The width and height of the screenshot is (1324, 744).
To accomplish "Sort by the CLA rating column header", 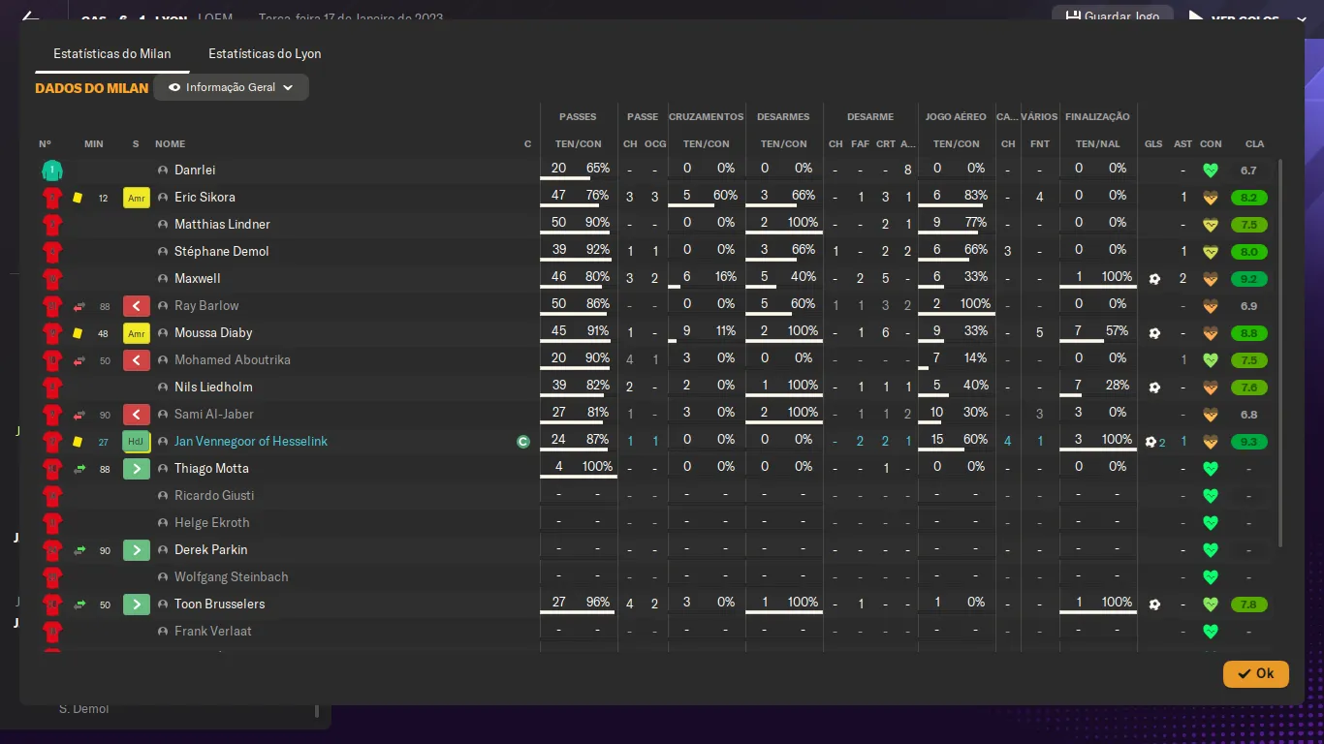I will tap(1254, 144).
